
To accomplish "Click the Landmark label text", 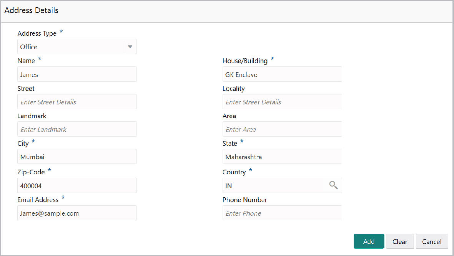I will pos(32,116).
